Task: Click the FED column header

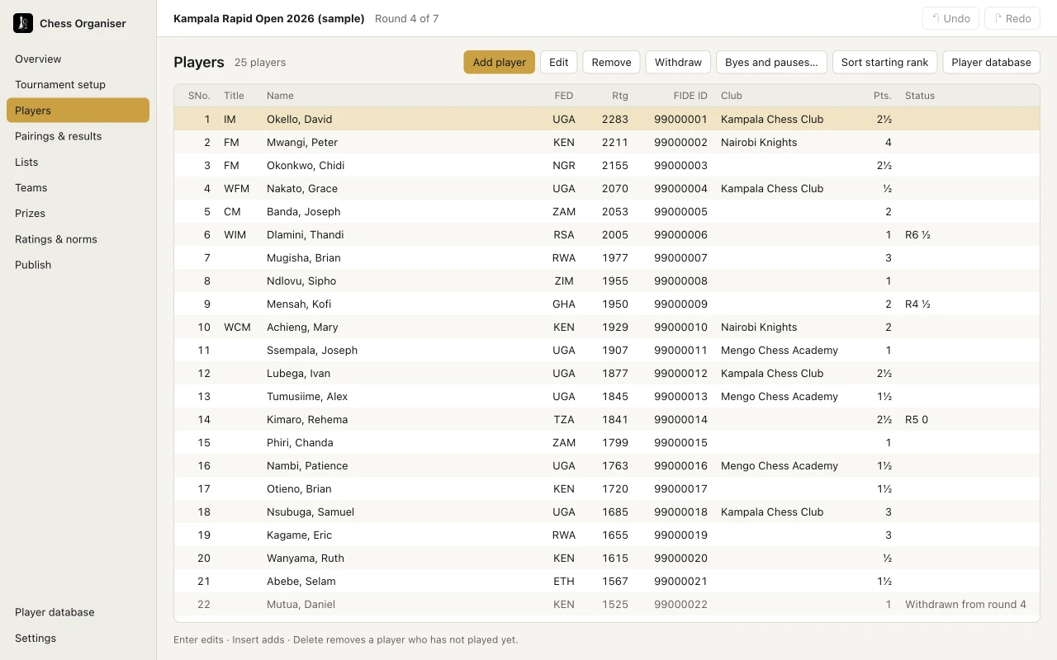Action: pyautogui.click(x=564, y=96)
